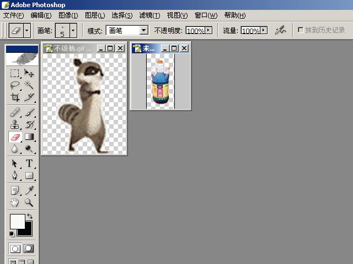Select the Eyedropper tool
This screenshot has height=264, width=353.
pyautogui.click(x=29, y=190)
